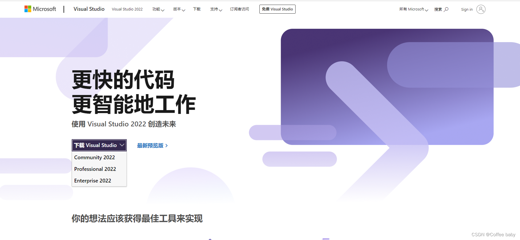The width and height of the screenshot is (520, 240).
Task: Click the heading 你的想法应该获得最佳工具来实现
Action: pyautogui.click(x=137, y=218)
